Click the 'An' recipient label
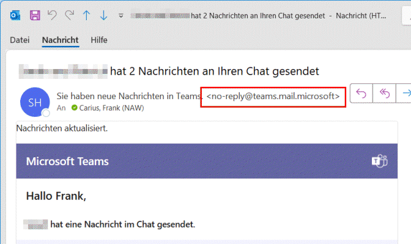This screenshot has width=411, height=244. click(61, 108)
